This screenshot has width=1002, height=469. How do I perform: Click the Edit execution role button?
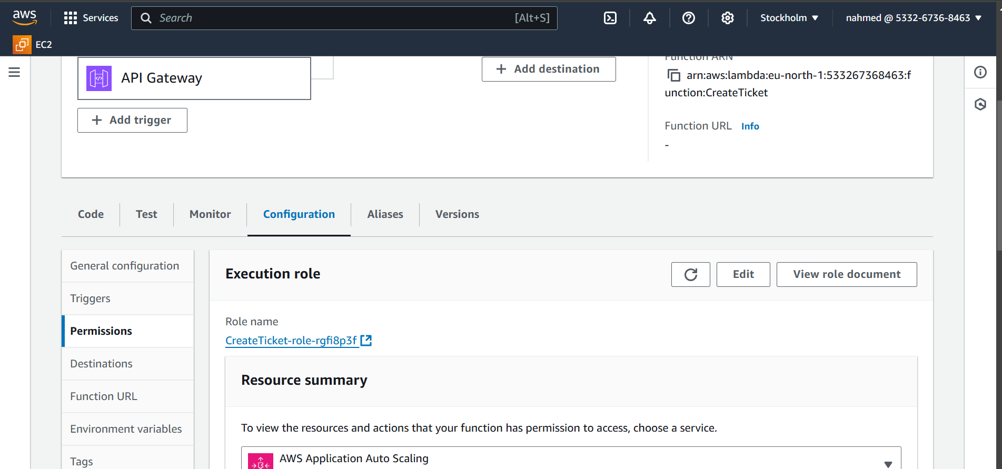pos(743,274)
